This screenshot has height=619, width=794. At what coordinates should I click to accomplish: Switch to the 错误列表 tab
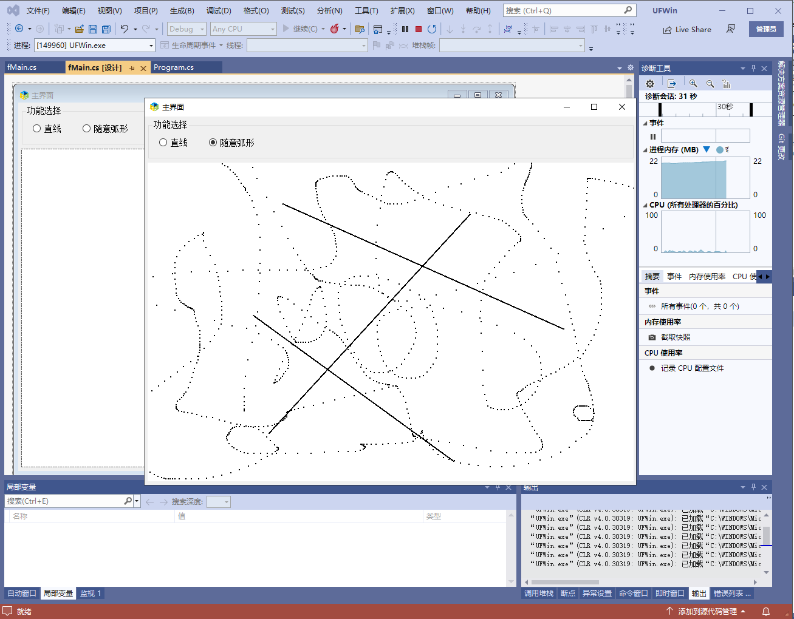click(732, 594)
